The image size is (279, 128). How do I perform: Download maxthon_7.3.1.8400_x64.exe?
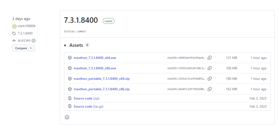(x=95, y=58)
